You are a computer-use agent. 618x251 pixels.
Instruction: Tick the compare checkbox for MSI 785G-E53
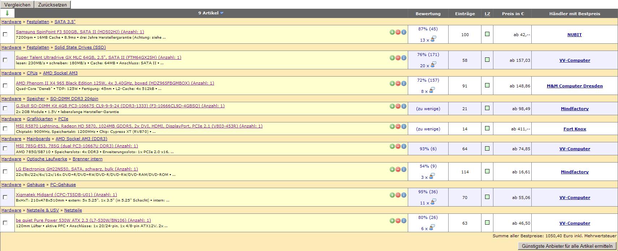pos(5,148)
